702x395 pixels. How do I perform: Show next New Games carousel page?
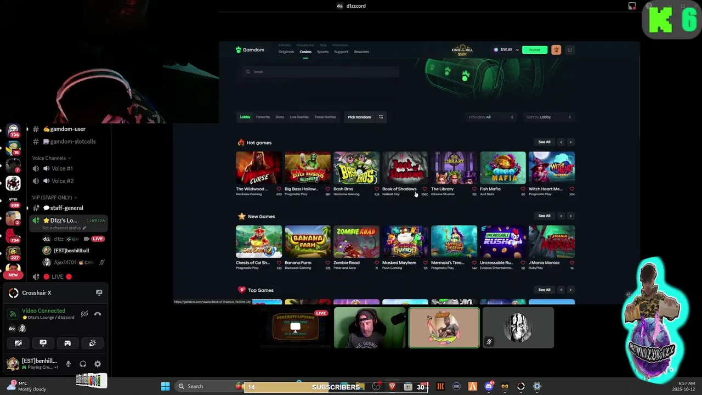(570, 216)
